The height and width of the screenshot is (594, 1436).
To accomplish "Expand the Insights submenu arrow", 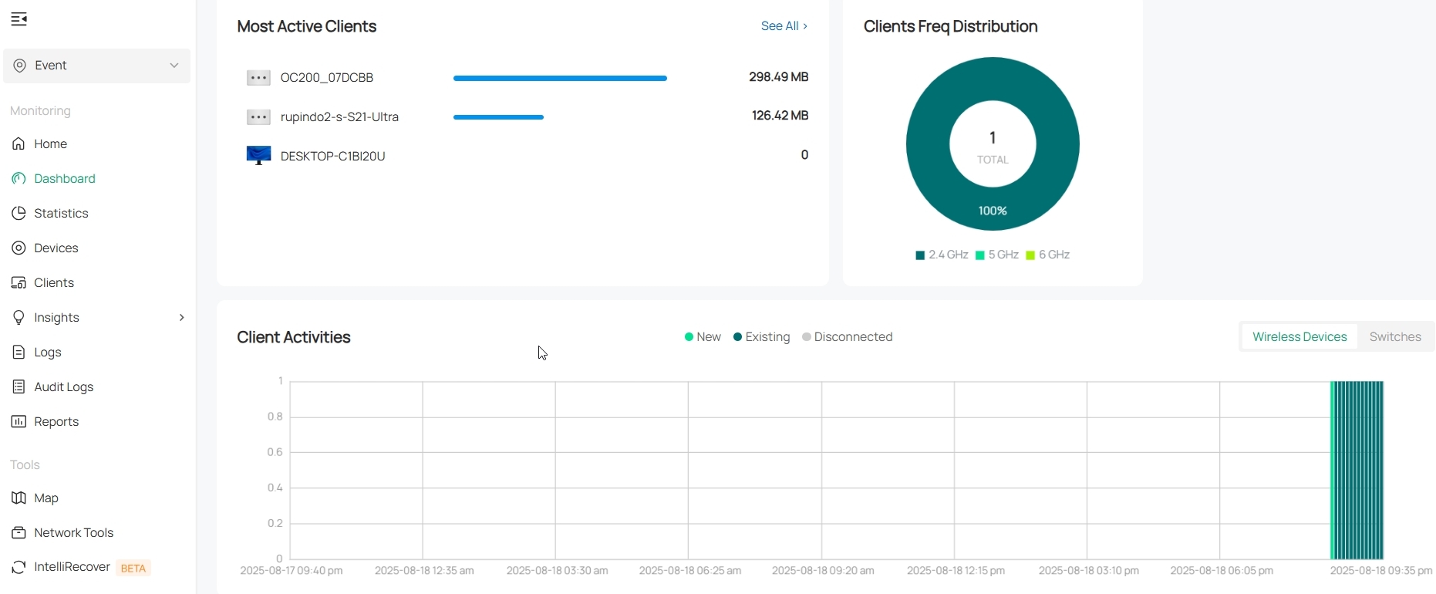I will tap(181, 317).
